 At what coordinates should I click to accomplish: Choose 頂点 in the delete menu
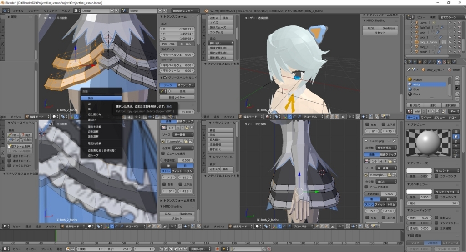point(101,98)
